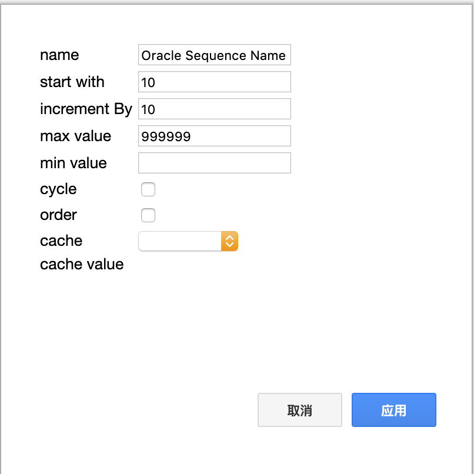Click the min value label

tap(74, 163)
